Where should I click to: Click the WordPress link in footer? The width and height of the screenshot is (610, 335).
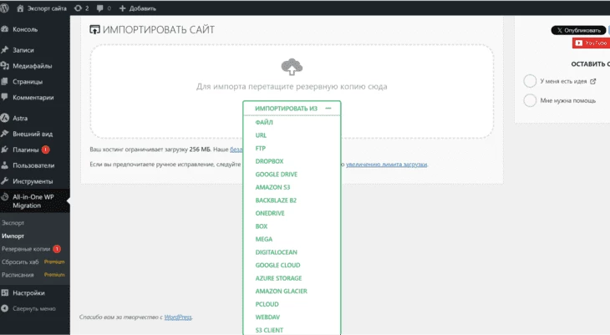click(178, 317)
